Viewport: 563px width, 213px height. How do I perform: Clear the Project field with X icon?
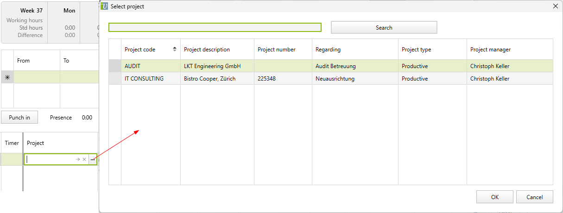click(84, 159)
